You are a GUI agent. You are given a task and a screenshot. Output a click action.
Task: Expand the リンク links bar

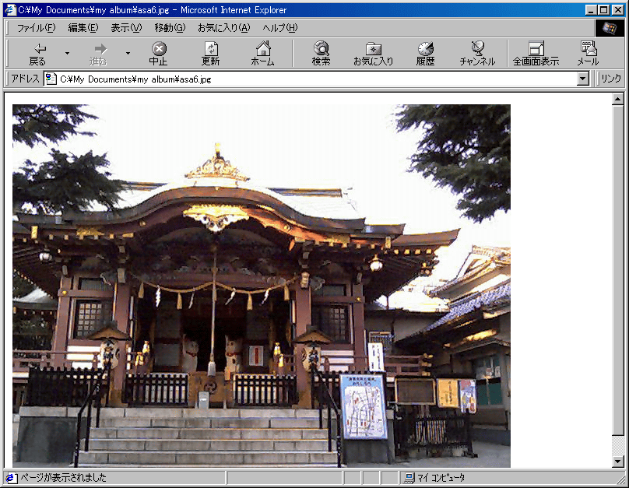click(x=610, y=79)
